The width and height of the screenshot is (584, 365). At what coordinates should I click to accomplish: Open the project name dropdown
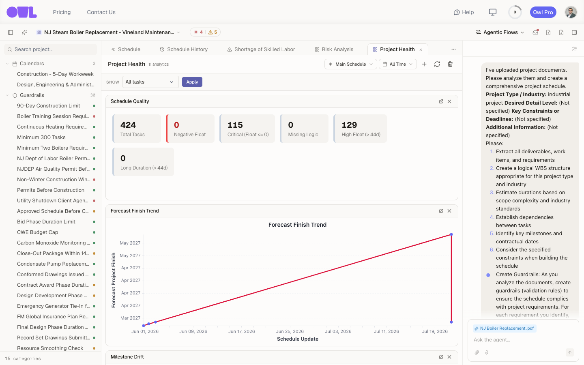point(108,32)
